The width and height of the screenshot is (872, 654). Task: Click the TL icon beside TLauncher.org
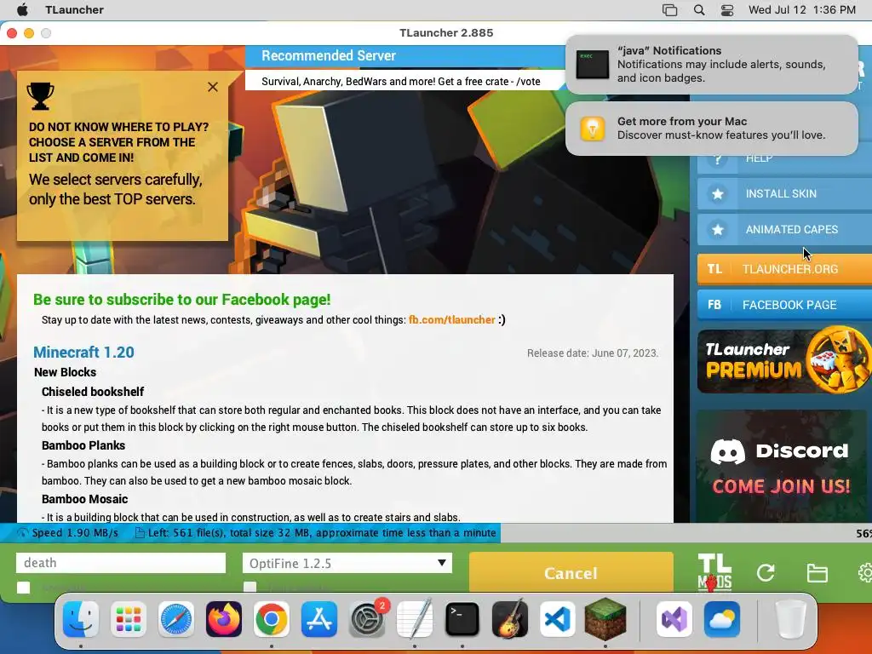(x=714, y=269)
